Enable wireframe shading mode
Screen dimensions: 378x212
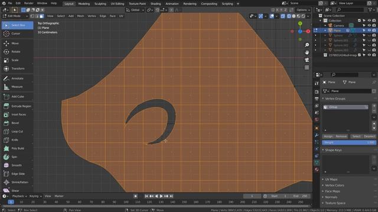click(x=289, y=16)
